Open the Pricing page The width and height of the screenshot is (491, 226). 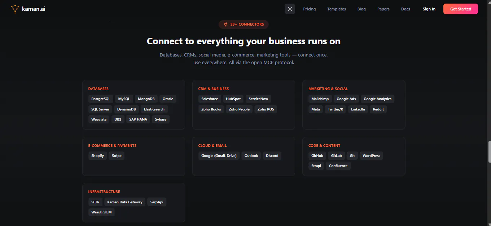[x=309, y=9]
